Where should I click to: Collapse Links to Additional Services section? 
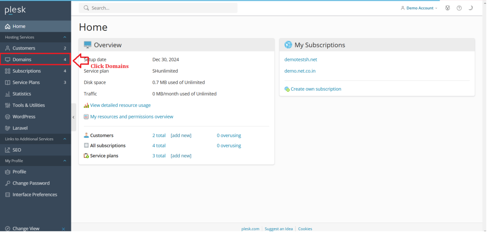point(65,139)
